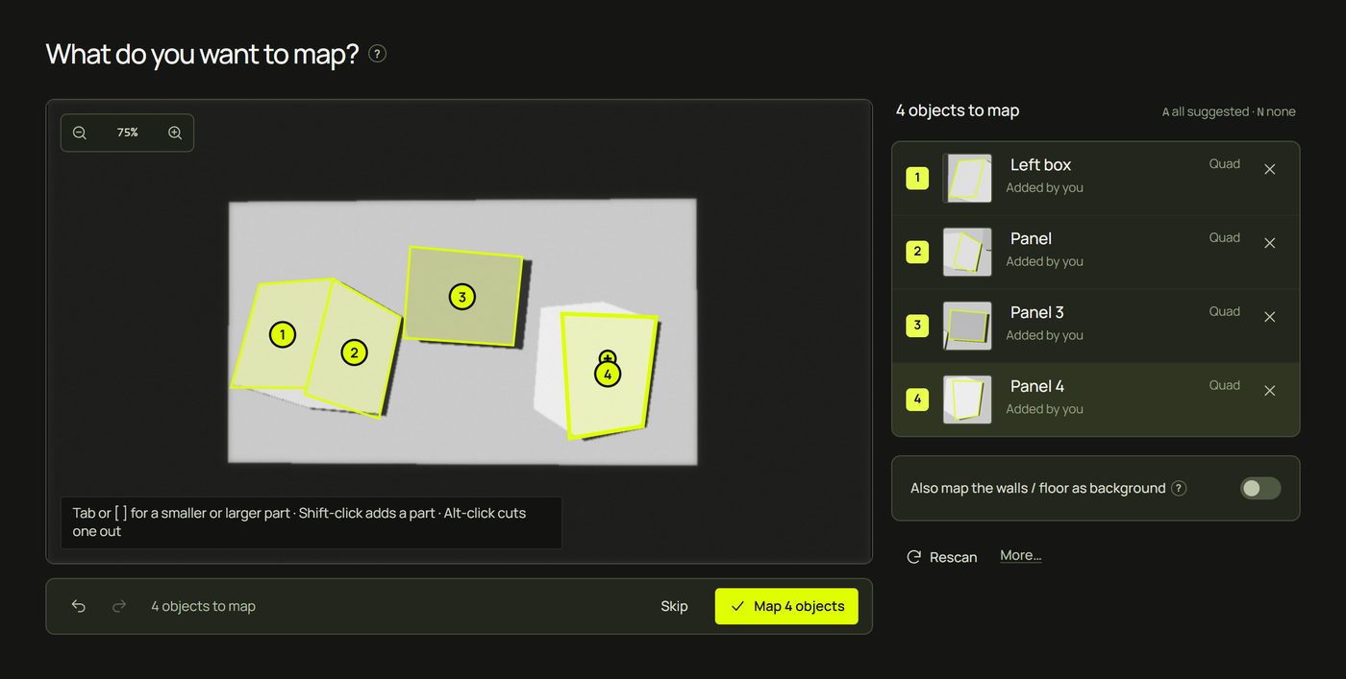Select the Left box name text
Image resolution: width=1346 pixels, height=679 pixels.
point(1040,165)
